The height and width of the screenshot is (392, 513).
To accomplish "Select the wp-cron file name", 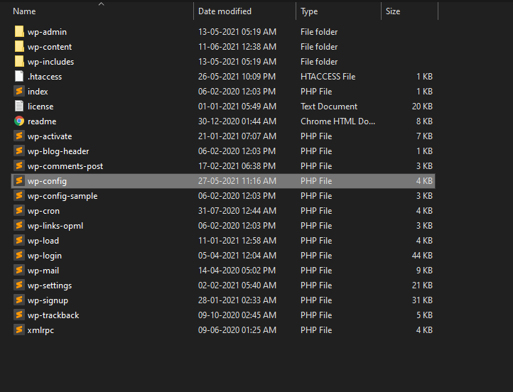I will [x=43, y=211].
